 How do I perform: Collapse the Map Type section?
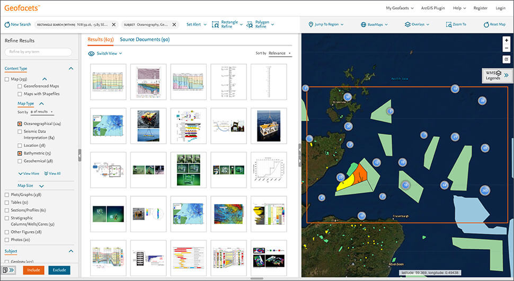[x=41, y=103]
